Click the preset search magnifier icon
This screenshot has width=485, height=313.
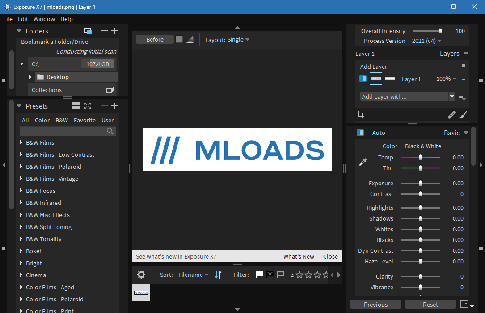pyautogui.click(x=110, y=131)
